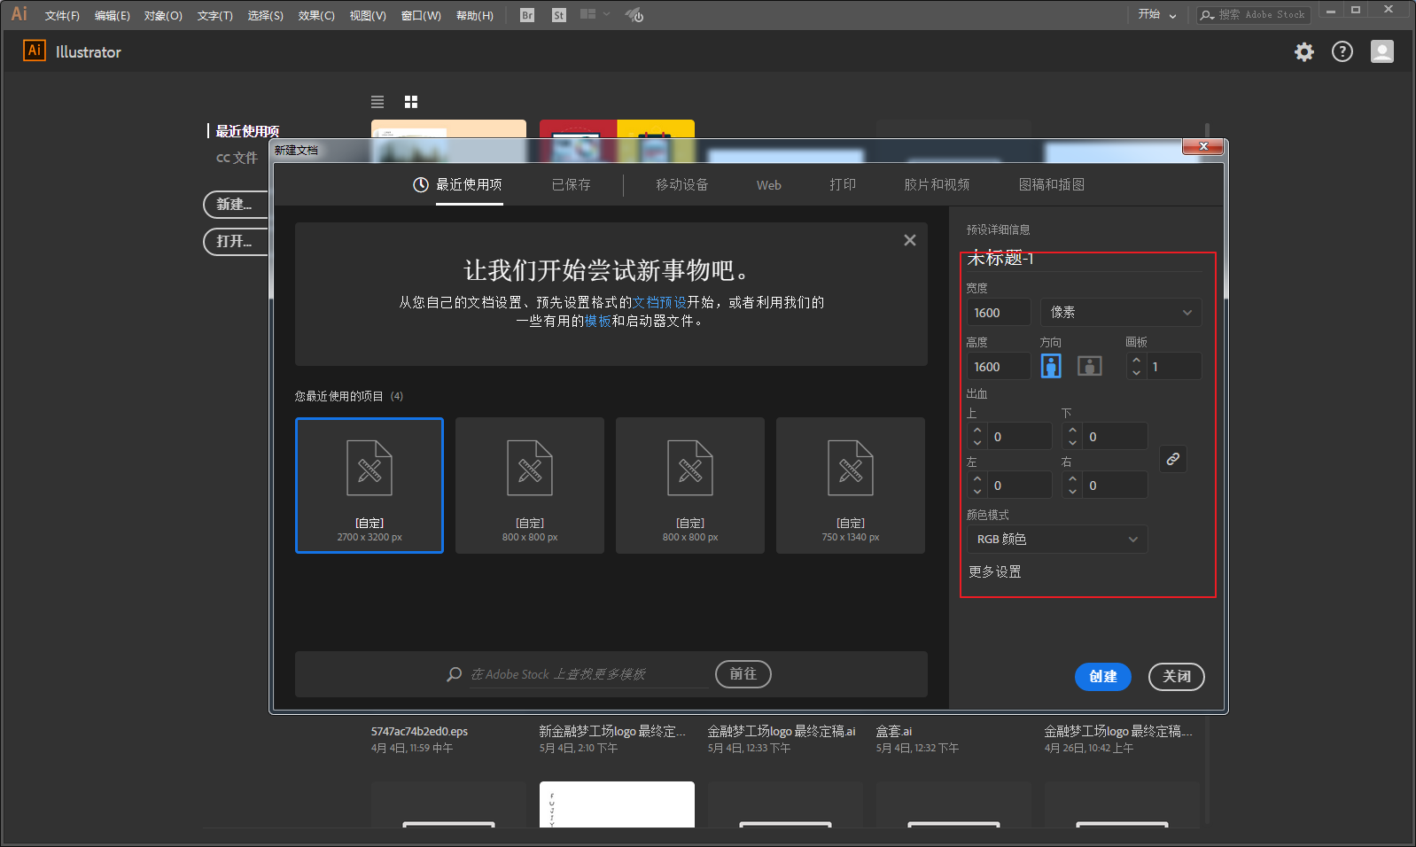
Task: Open Adobe Bridge via the Br icon
Action: point(527,15)
